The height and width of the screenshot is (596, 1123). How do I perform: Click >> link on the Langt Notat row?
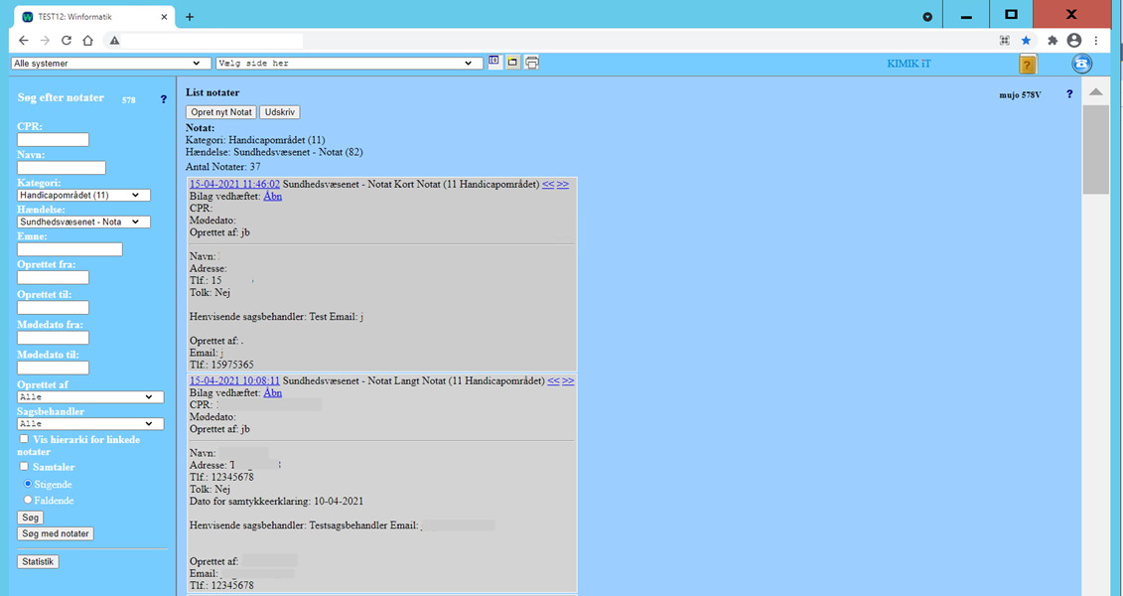[568, 380]
